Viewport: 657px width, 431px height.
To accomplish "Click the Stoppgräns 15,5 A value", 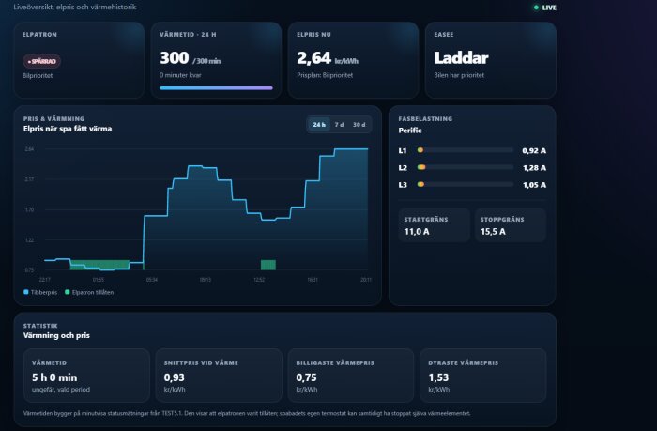I will [x=493, y=231].
